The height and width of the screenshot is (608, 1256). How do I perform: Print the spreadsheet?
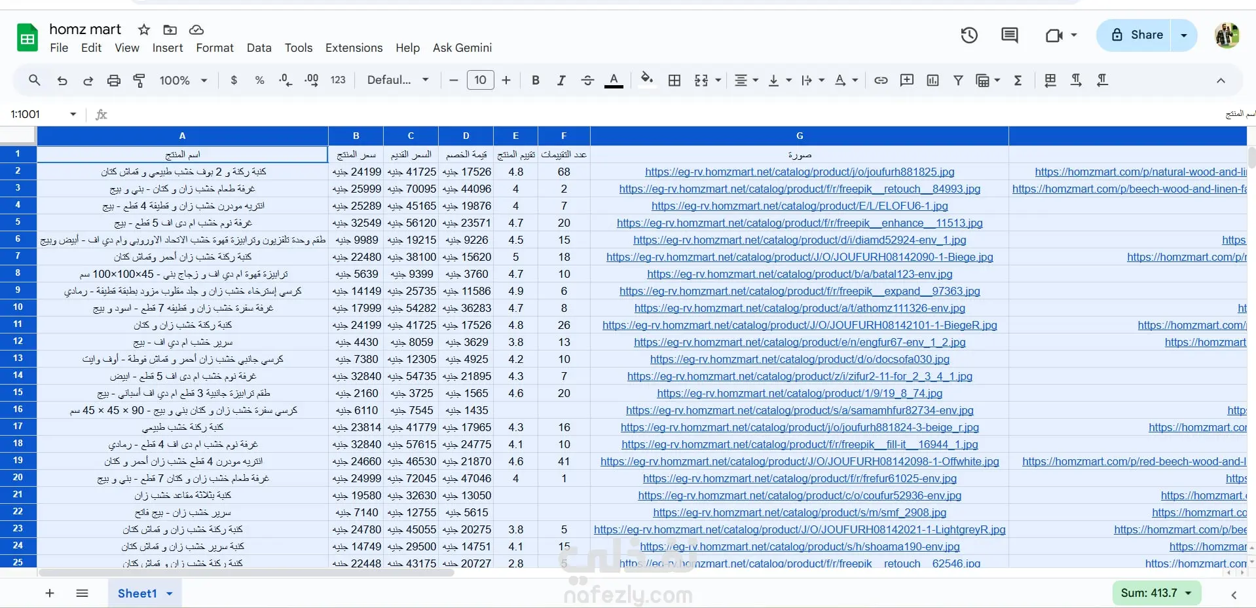pyautogui.click(x=114, y=80)
